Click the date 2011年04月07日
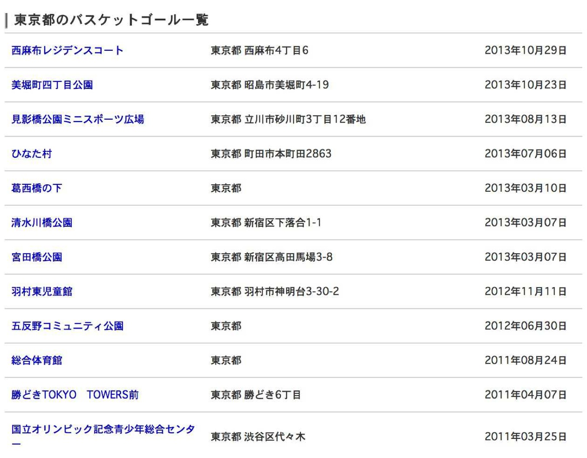Screen dimensions: 587x458 click(525, 395)
